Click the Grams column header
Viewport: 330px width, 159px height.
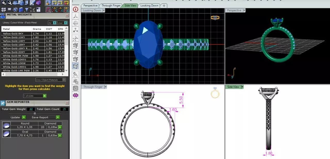pyautogui.click(x=38, y=29)
